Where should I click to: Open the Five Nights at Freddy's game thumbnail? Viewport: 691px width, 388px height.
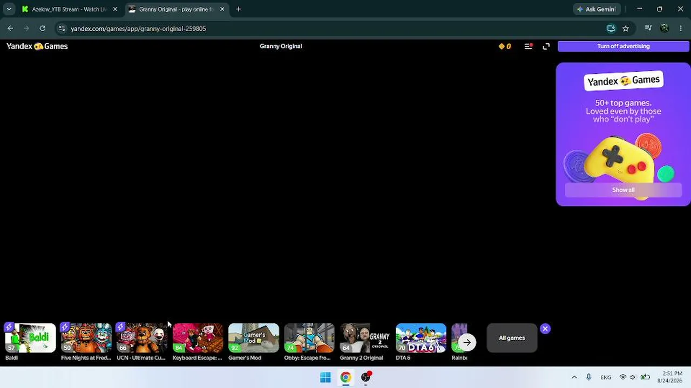pos(86,338)
